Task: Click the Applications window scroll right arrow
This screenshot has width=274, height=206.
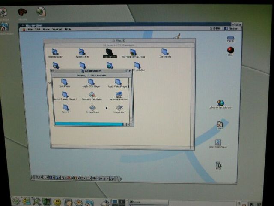Action: point(128,124)
